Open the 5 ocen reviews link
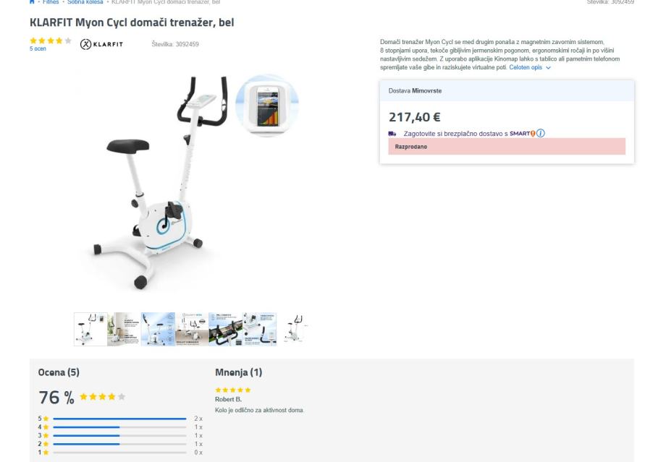Image resolution: width=666 pixels, height=462 pixels. pyautogui.click(x=38, y=48)
